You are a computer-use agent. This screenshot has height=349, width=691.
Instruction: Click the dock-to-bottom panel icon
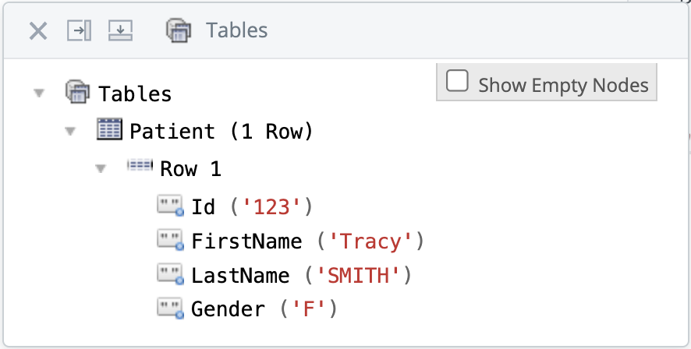click(120, 31)
